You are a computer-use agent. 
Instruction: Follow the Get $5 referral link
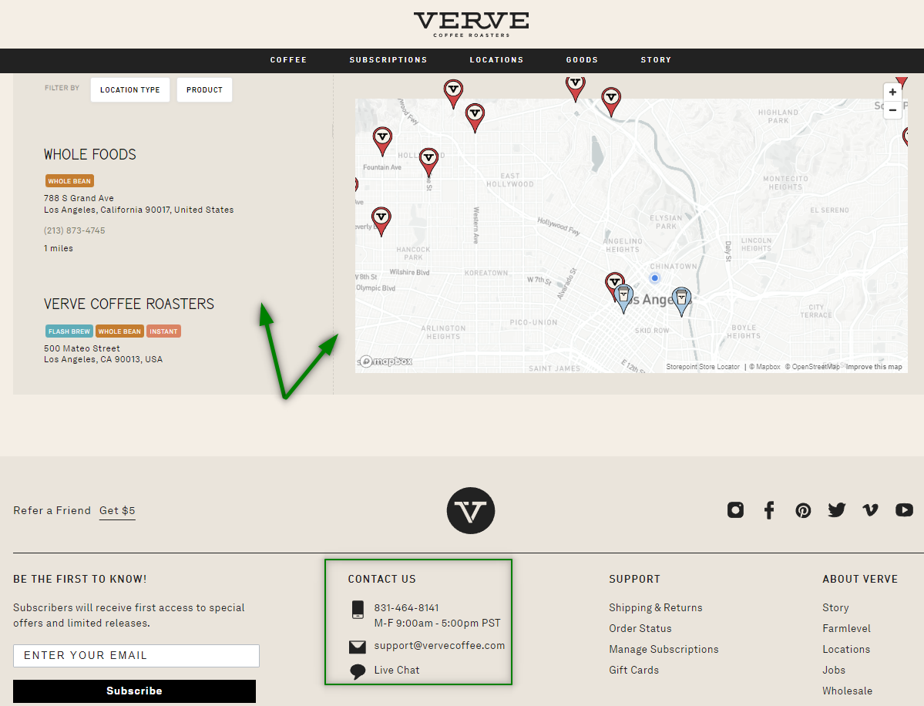pos(117,510)
